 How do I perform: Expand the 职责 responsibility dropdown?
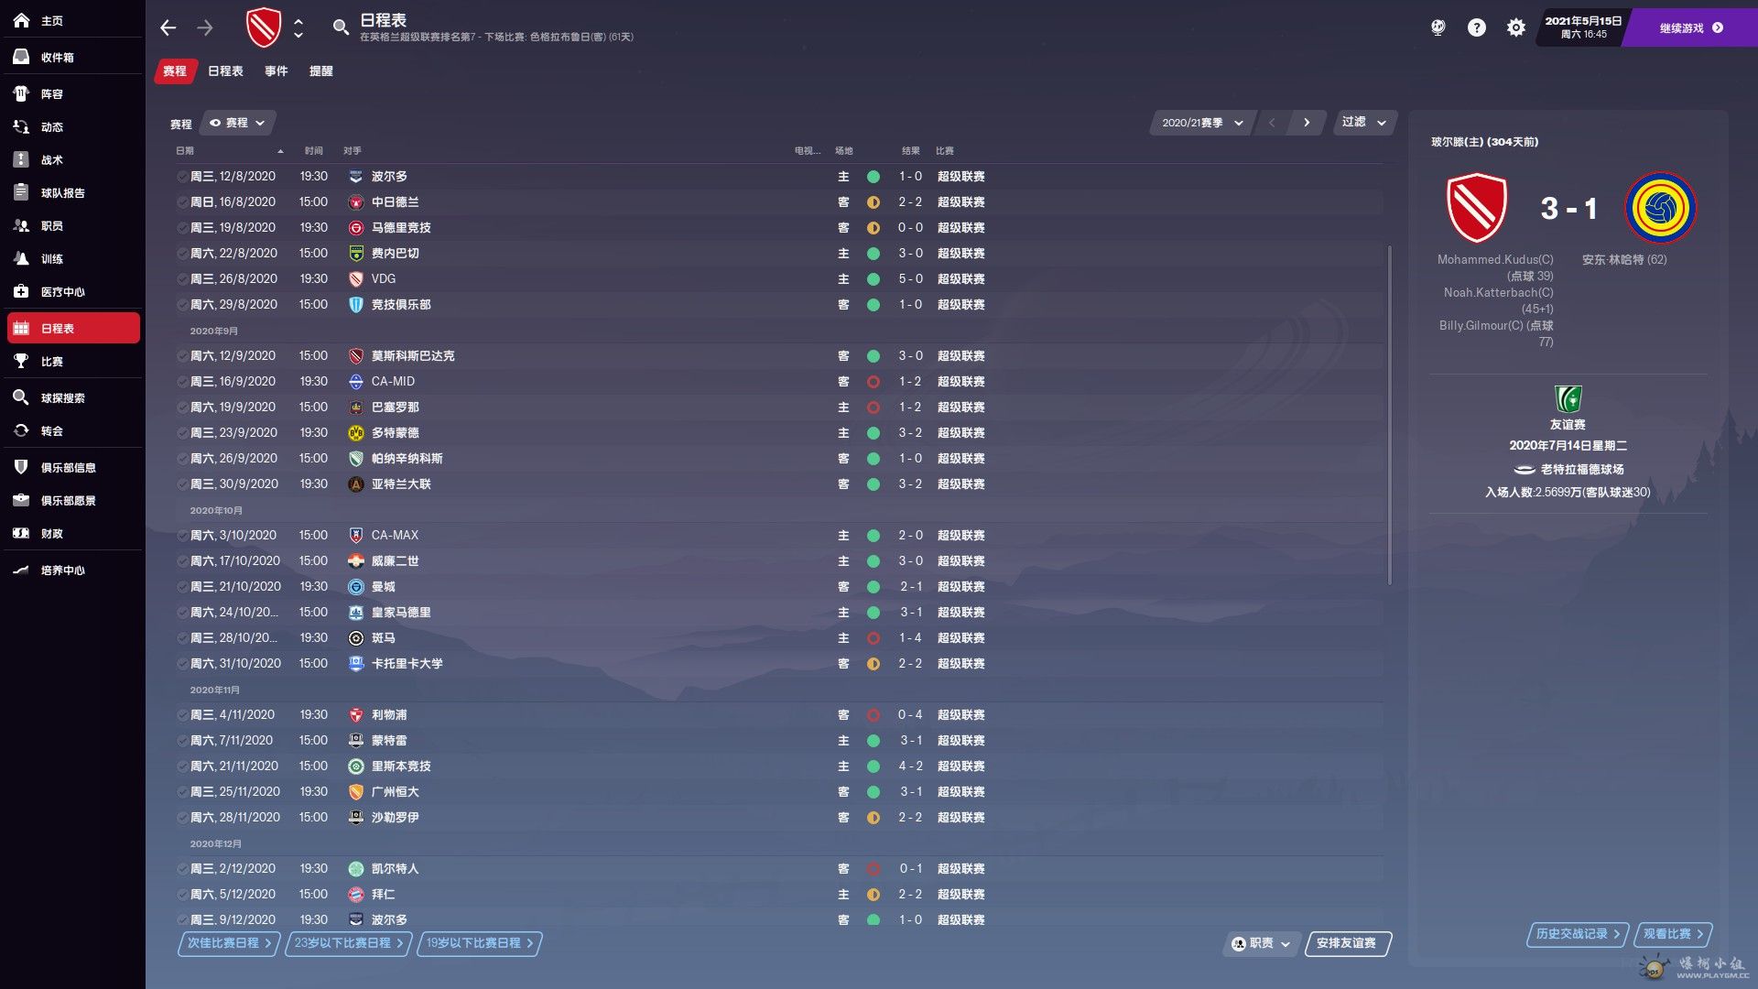(1262, 943)
